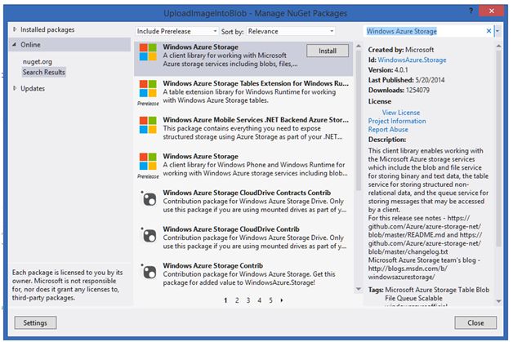Open the WindowsAzure.Storage Id link
This screenshot has width=513, height=342.
click(x=412, y=60)
